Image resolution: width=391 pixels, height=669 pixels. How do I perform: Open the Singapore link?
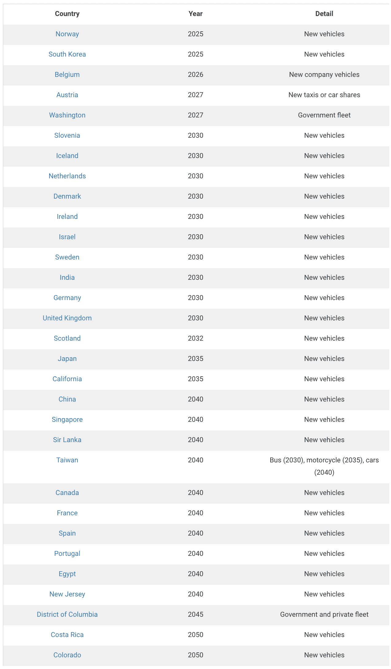pos(67,420)
